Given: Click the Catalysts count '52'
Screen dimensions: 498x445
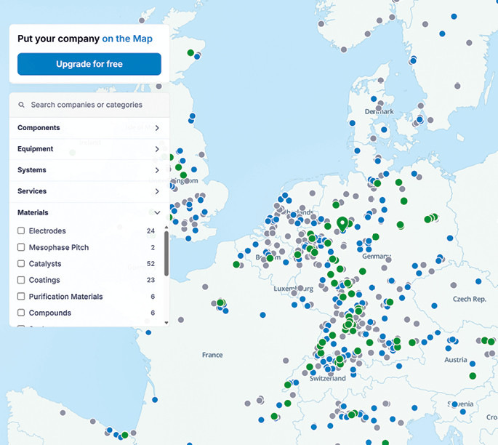Looking at the screenshot, I should (150, 264).
